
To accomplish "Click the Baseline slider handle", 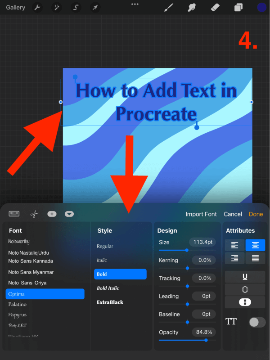I will [x=187, y=322].
